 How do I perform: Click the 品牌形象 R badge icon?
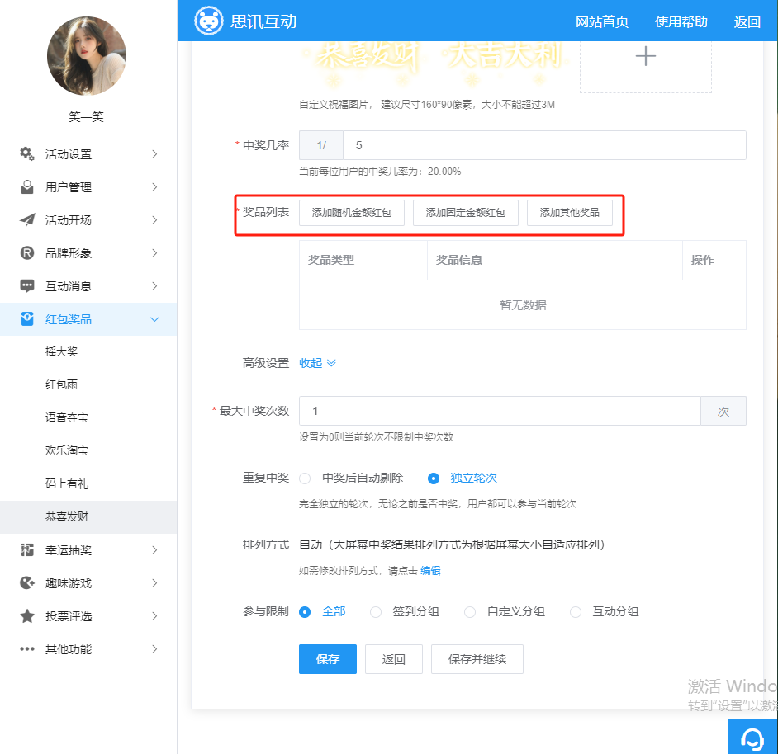26,253
